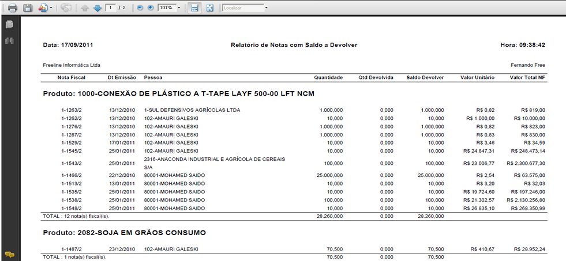
Task: Expand the zoom percentage dropdown
Action: click(x=179, y=8)
